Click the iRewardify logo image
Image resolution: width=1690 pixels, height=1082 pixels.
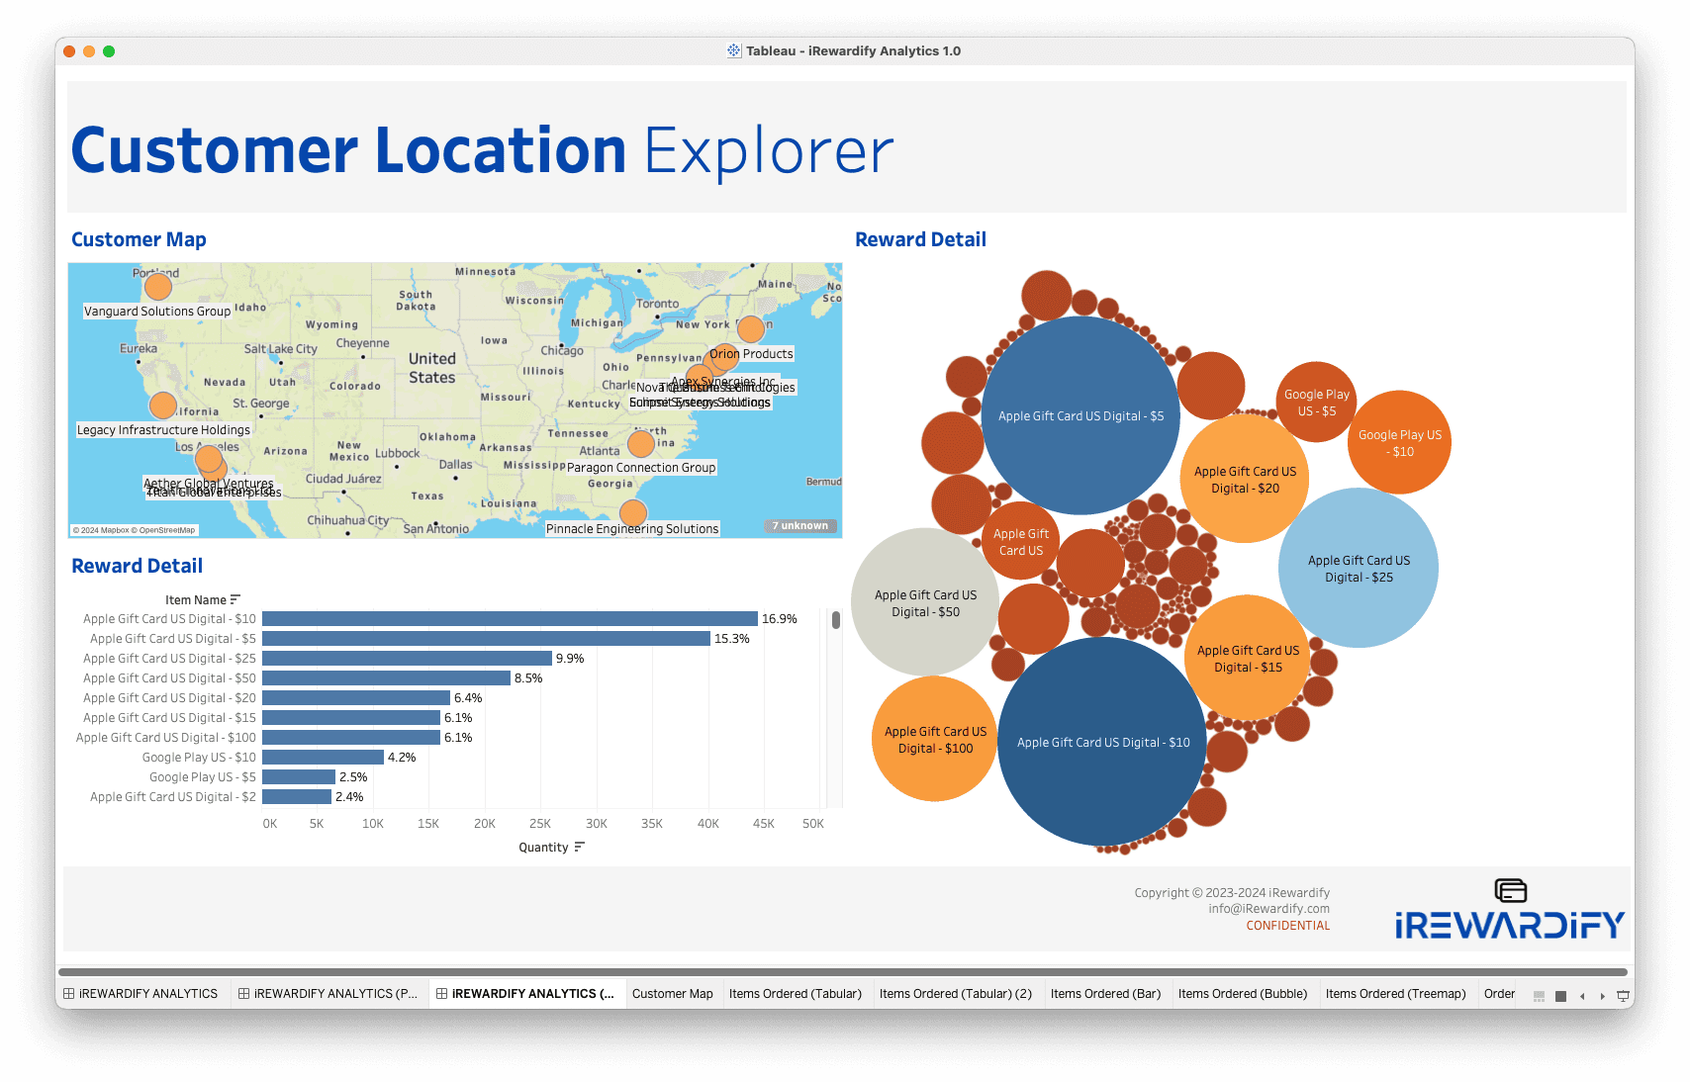click(x=1509, y=910)
